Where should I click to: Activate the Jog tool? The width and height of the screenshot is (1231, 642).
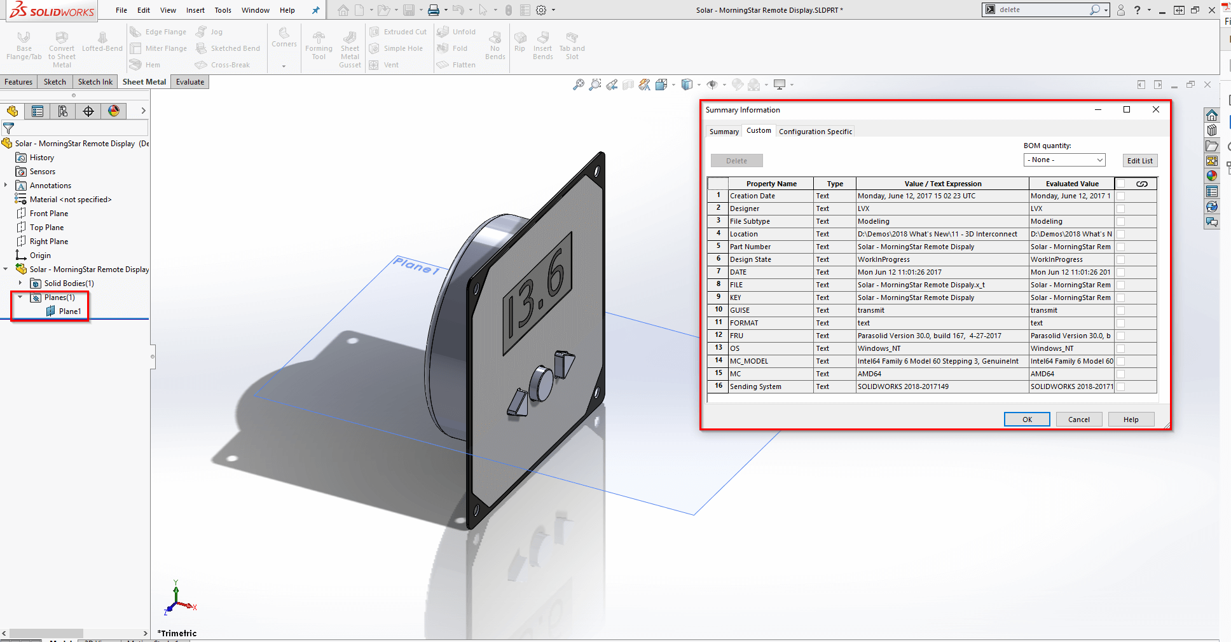point(209,32)
